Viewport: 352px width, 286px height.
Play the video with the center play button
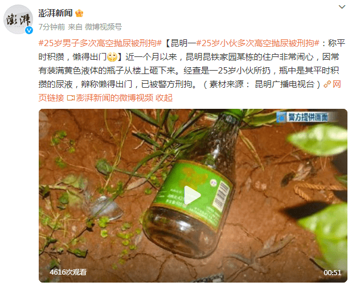click(x=192, y=195)
